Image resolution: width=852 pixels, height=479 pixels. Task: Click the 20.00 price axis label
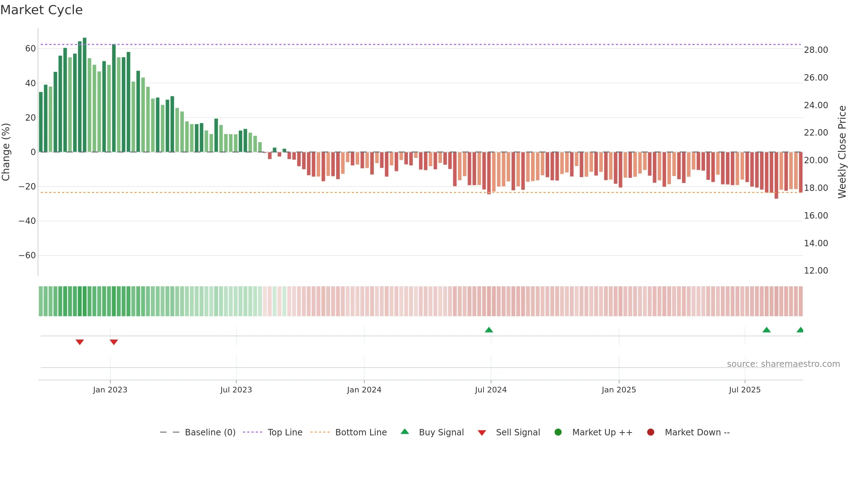pyautogui.click(x=816, y=160)
